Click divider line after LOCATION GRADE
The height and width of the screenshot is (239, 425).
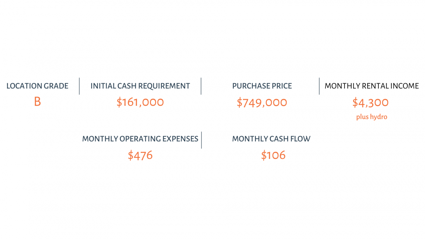79,86
